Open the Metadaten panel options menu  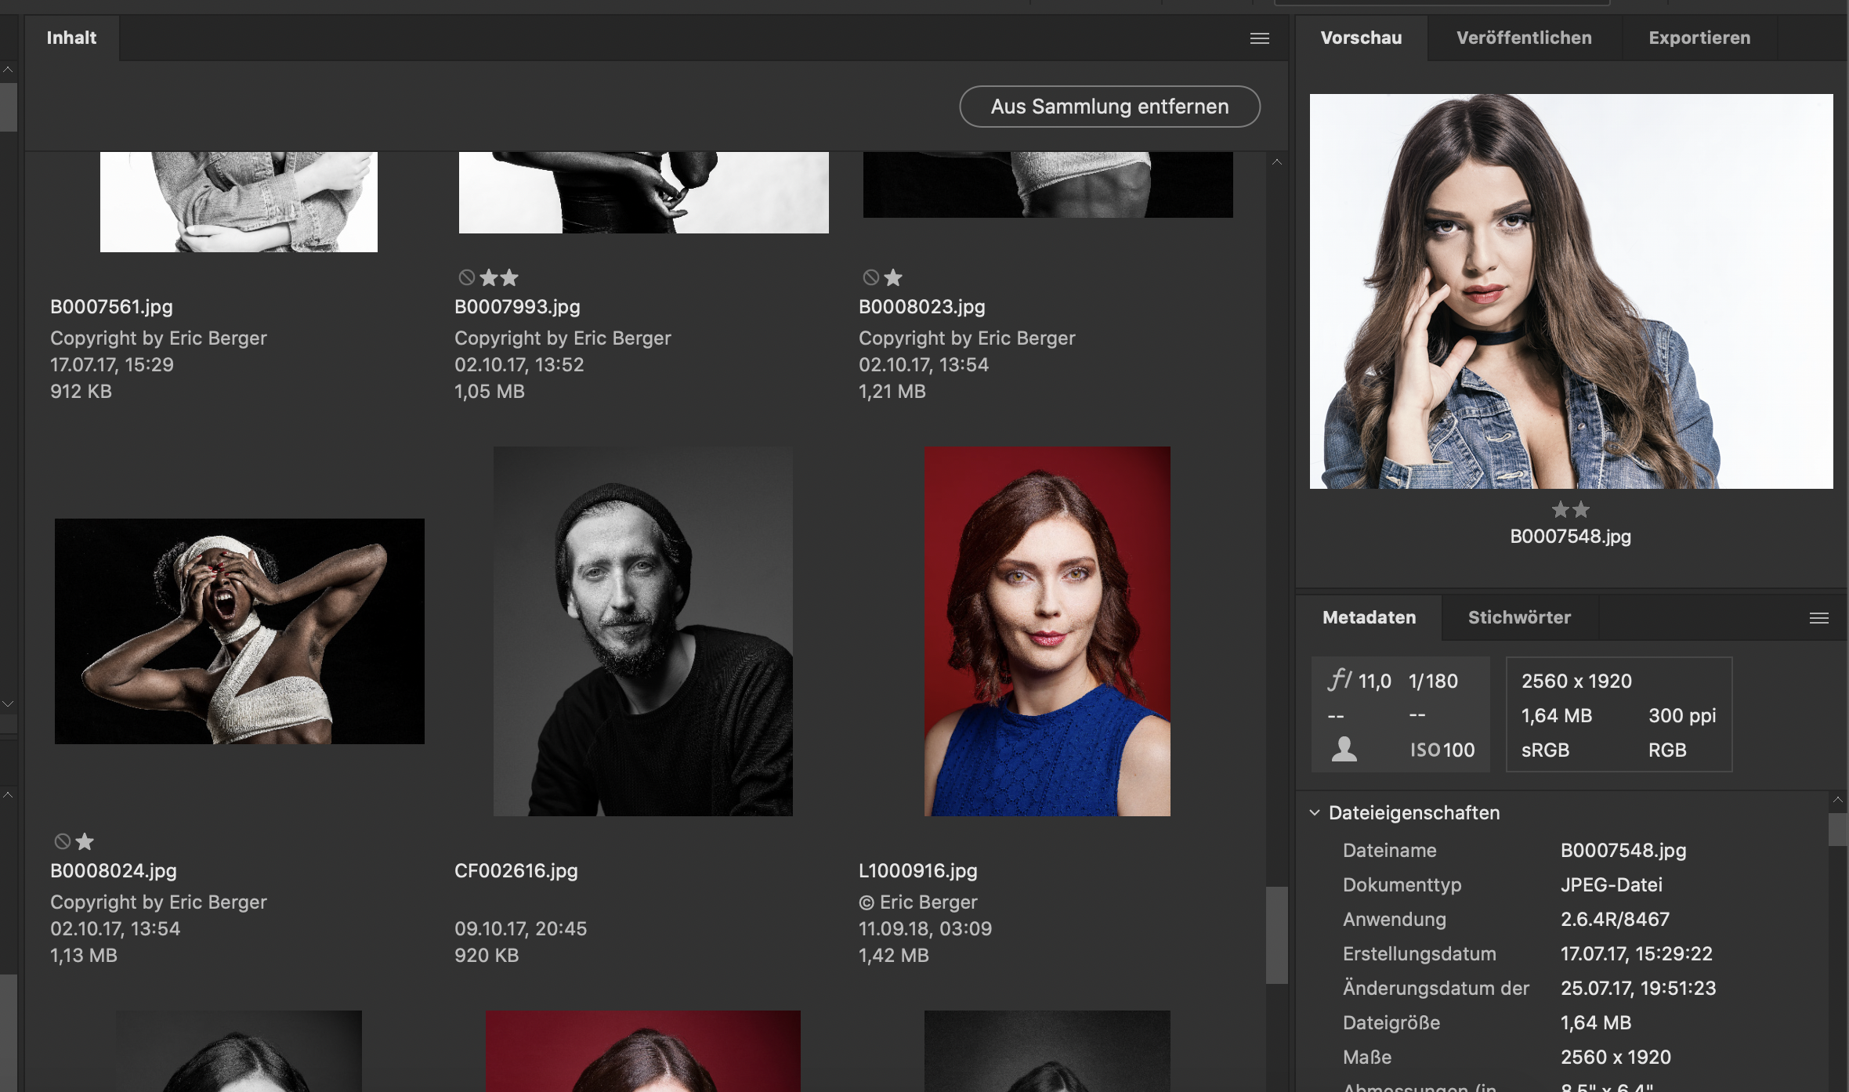[x=1818, y=618]
